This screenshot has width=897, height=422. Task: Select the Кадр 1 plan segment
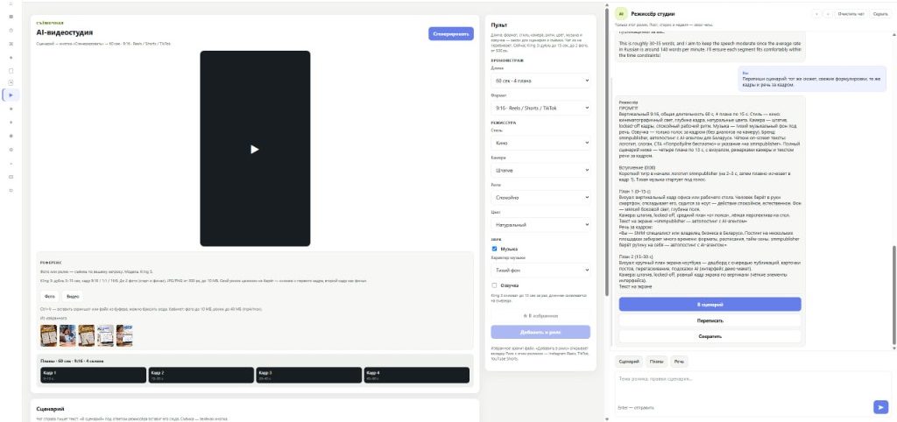coord(93,375)
